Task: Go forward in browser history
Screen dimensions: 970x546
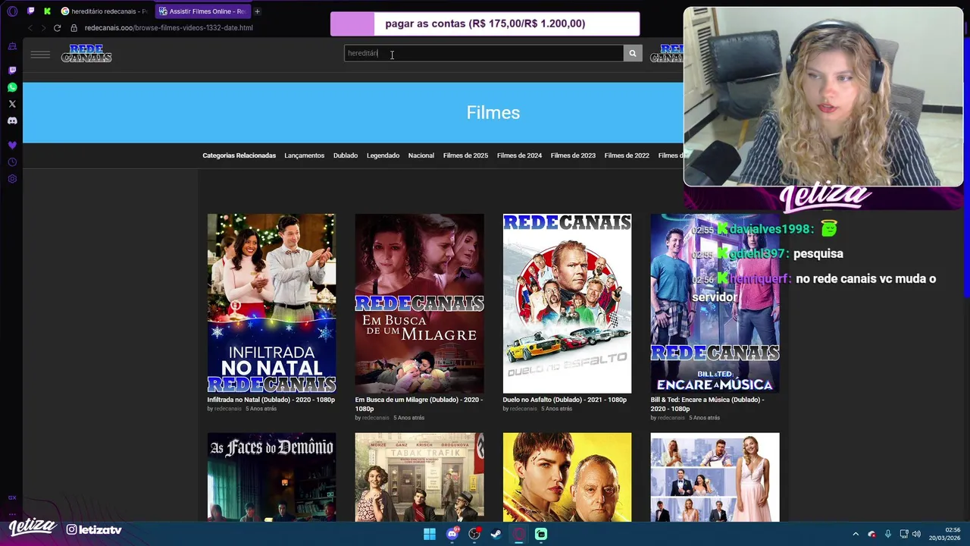Action: click(43, 27)
